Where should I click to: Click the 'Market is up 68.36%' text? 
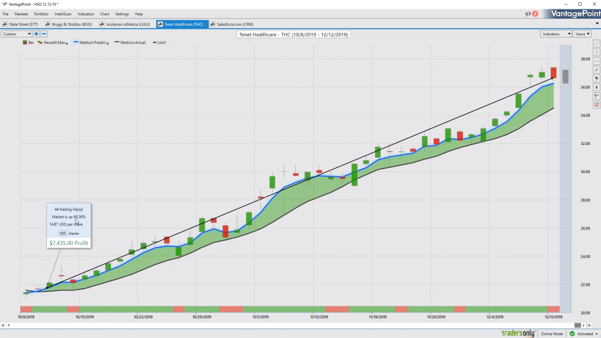(69, 217)
